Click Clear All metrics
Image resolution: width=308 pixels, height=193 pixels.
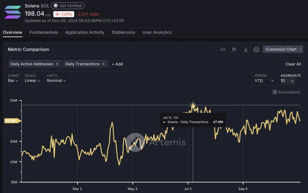click(293, 64)
